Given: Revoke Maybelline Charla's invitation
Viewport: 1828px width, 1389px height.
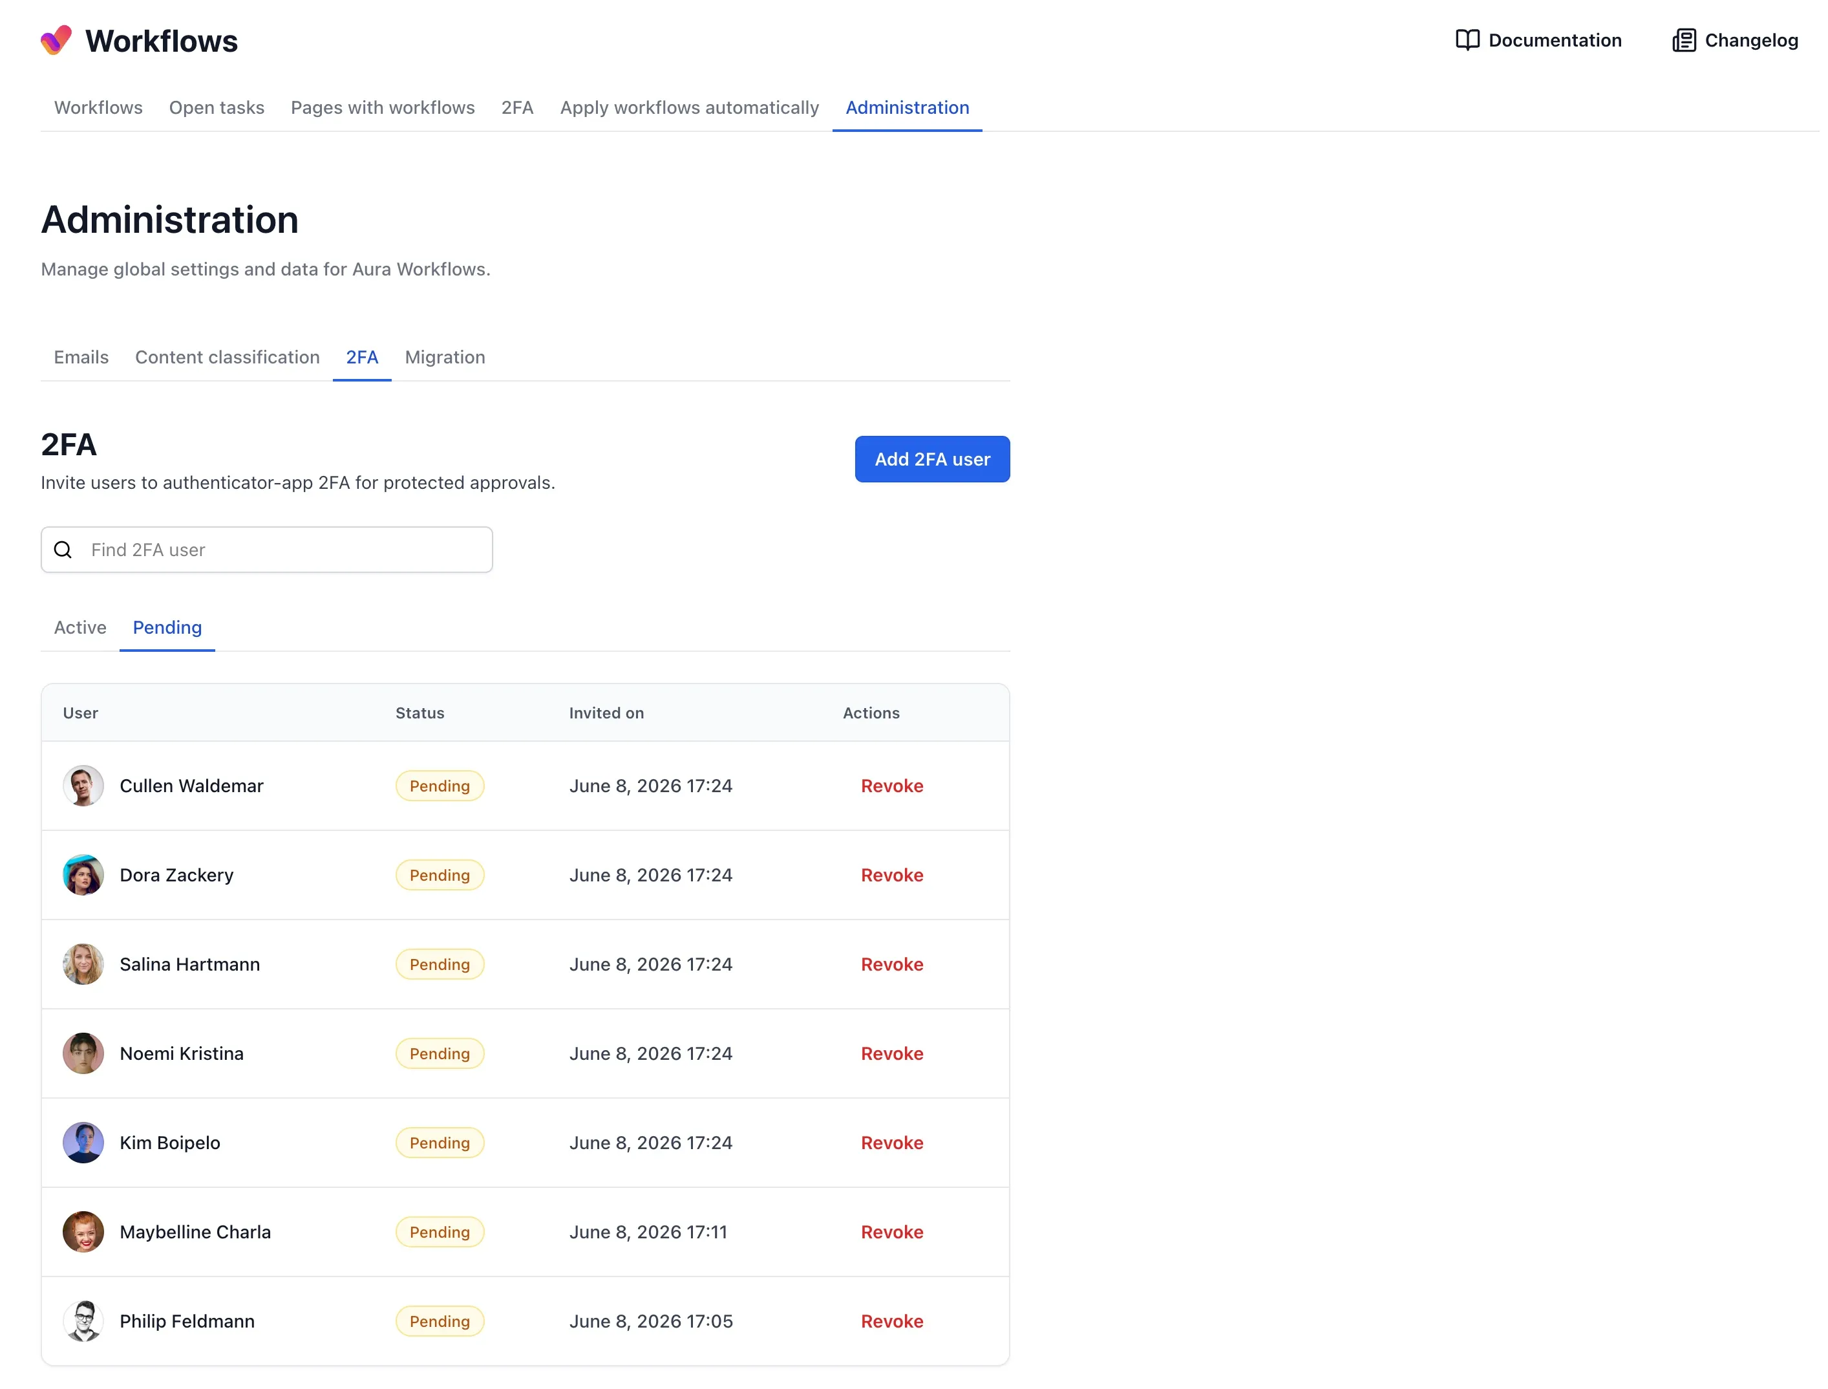Looking at the screenshot, I should pyautogui.click(x=891, y=1232).
